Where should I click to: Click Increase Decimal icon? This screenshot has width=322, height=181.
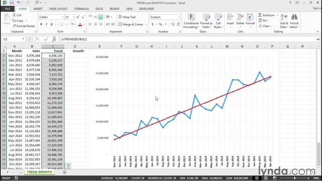(x=173, y=24)
